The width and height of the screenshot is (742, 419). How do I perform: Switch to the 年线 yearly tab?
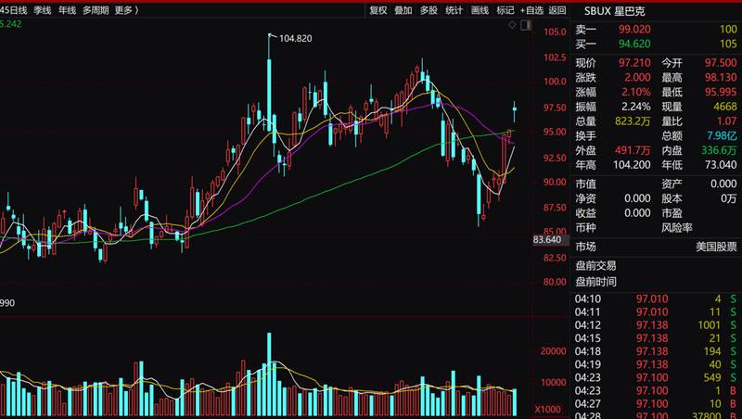pyautogui.click(x=67, y=10)
